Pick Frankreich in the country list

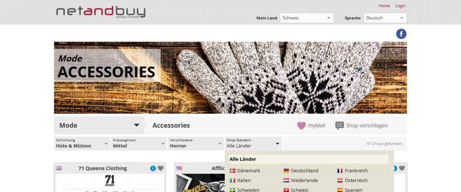coord(352,170)
